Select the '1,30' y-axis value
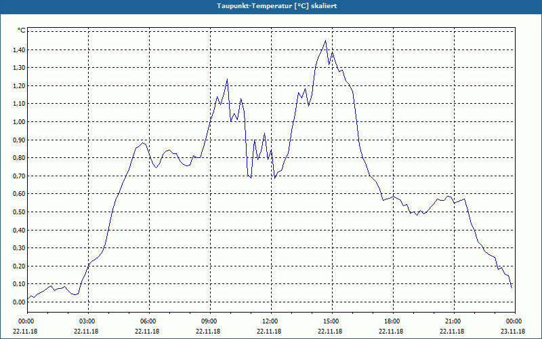The width and height of the screenshot is (542, 339). pyautogui.click(x=20, y=68)
